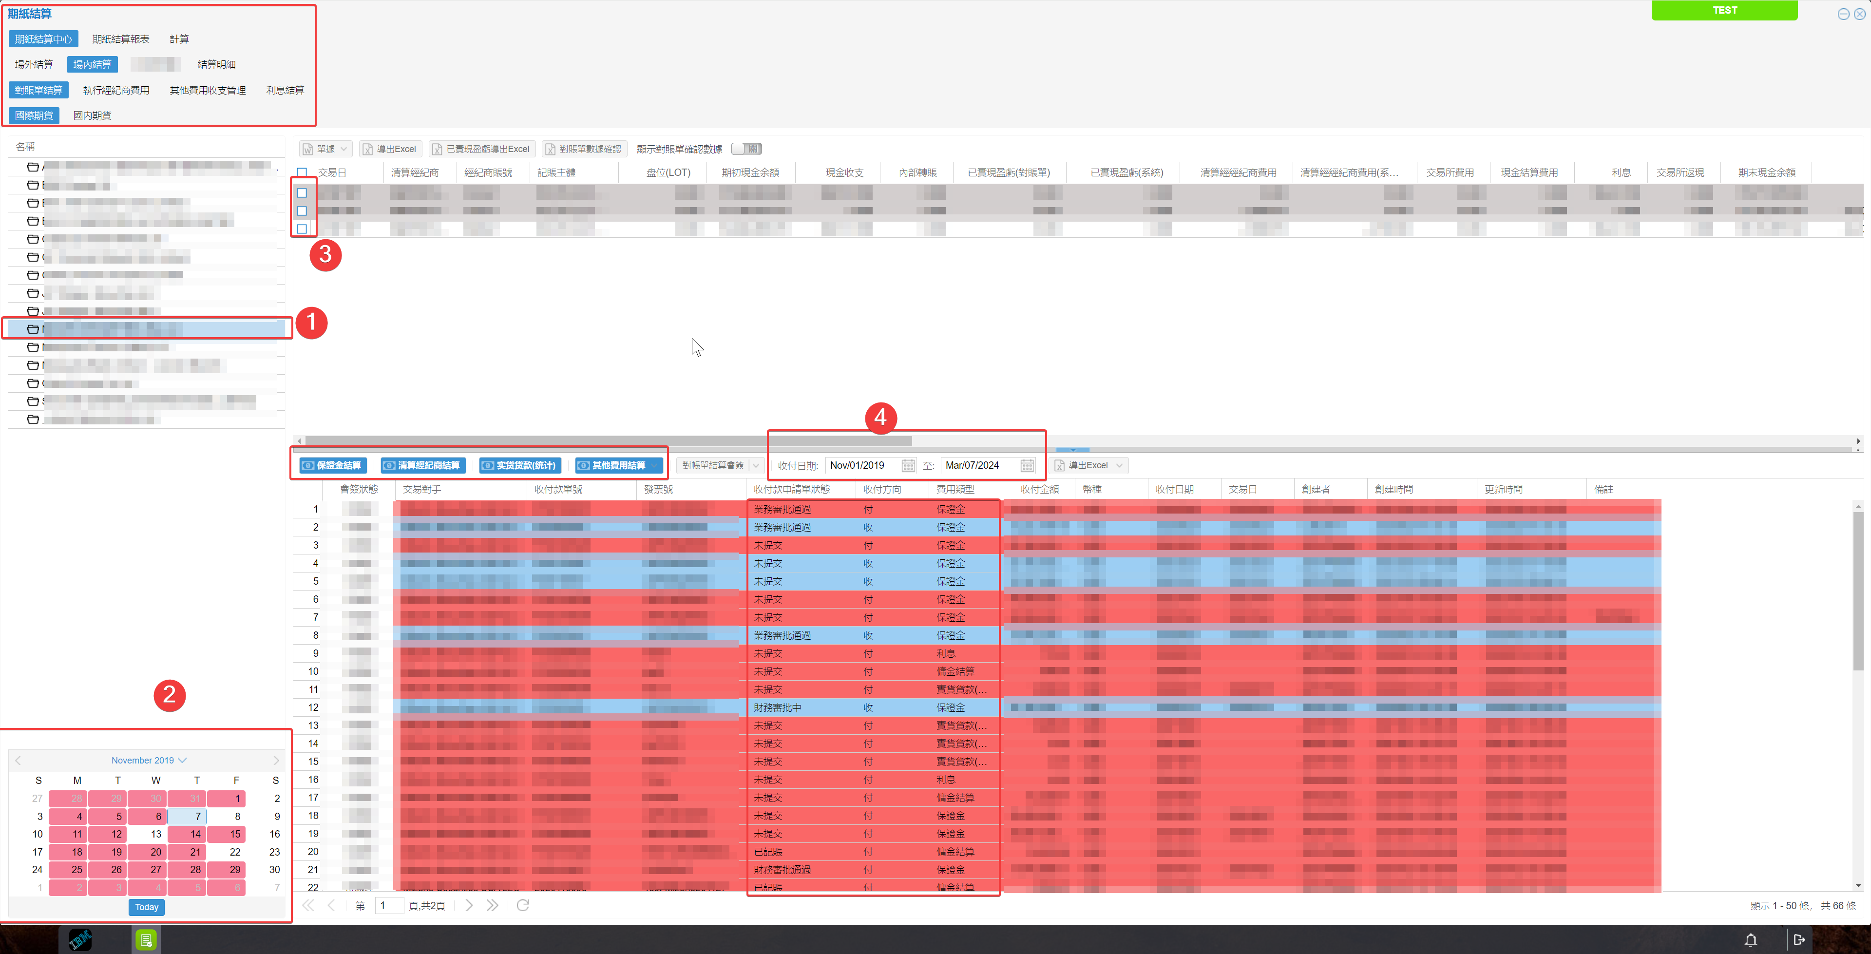Toggle 顯示對賬單確認數據 switch on
The image size is (1871, 954).
(x=746, y=149)
